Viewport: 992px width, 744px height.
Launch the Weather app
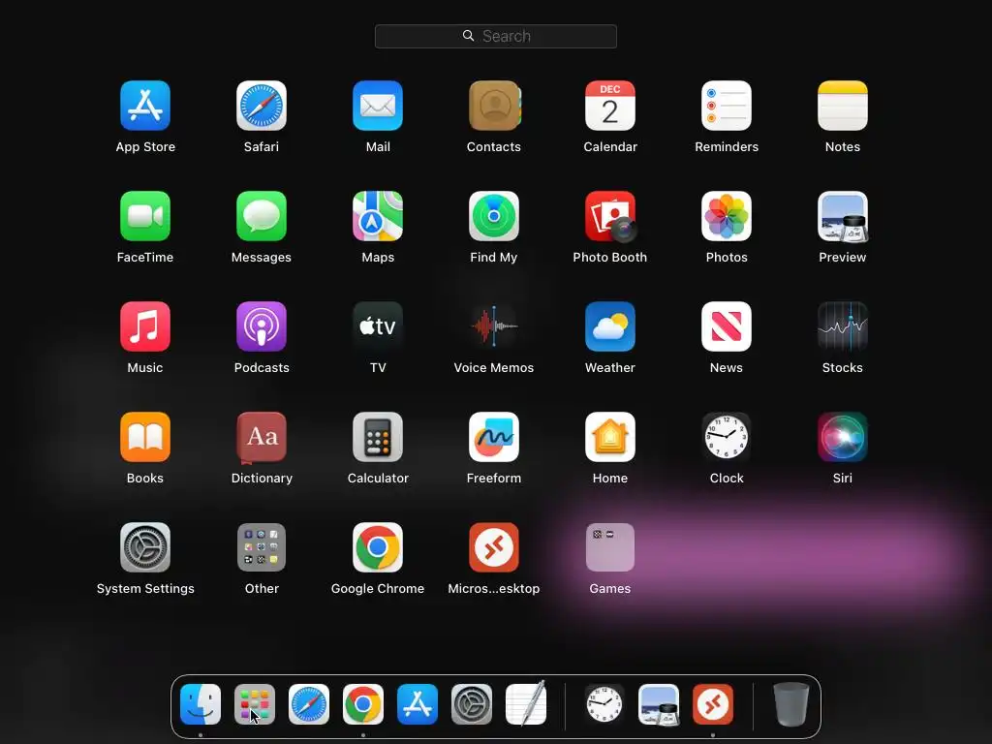[610, 326]
